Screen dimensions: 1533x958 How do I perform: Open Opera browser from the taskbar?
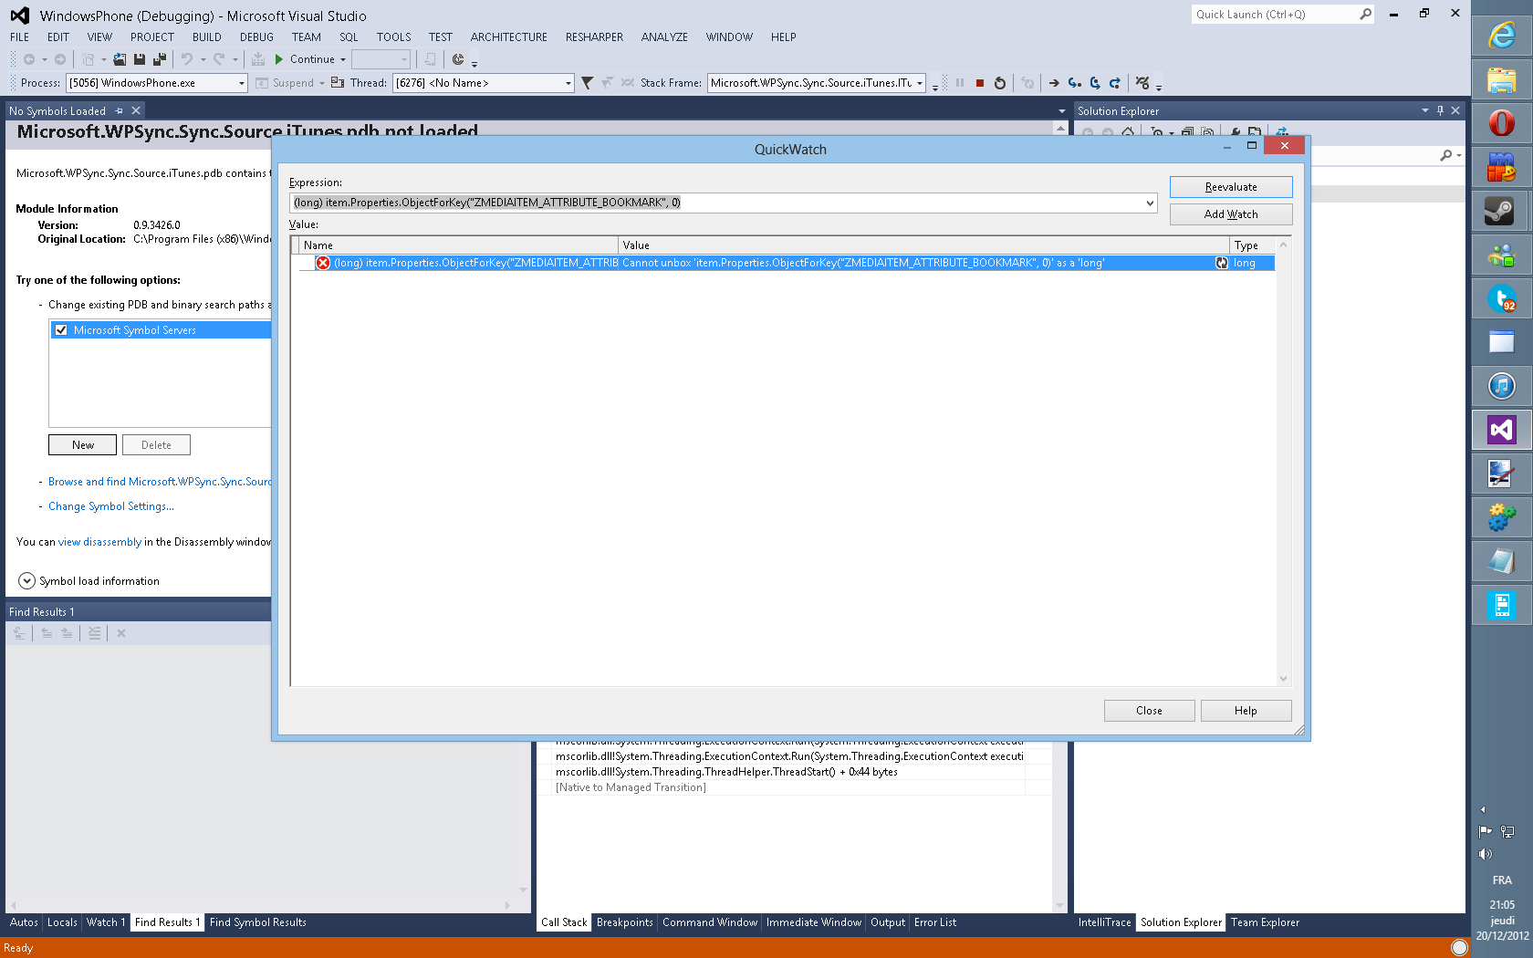1502,123
